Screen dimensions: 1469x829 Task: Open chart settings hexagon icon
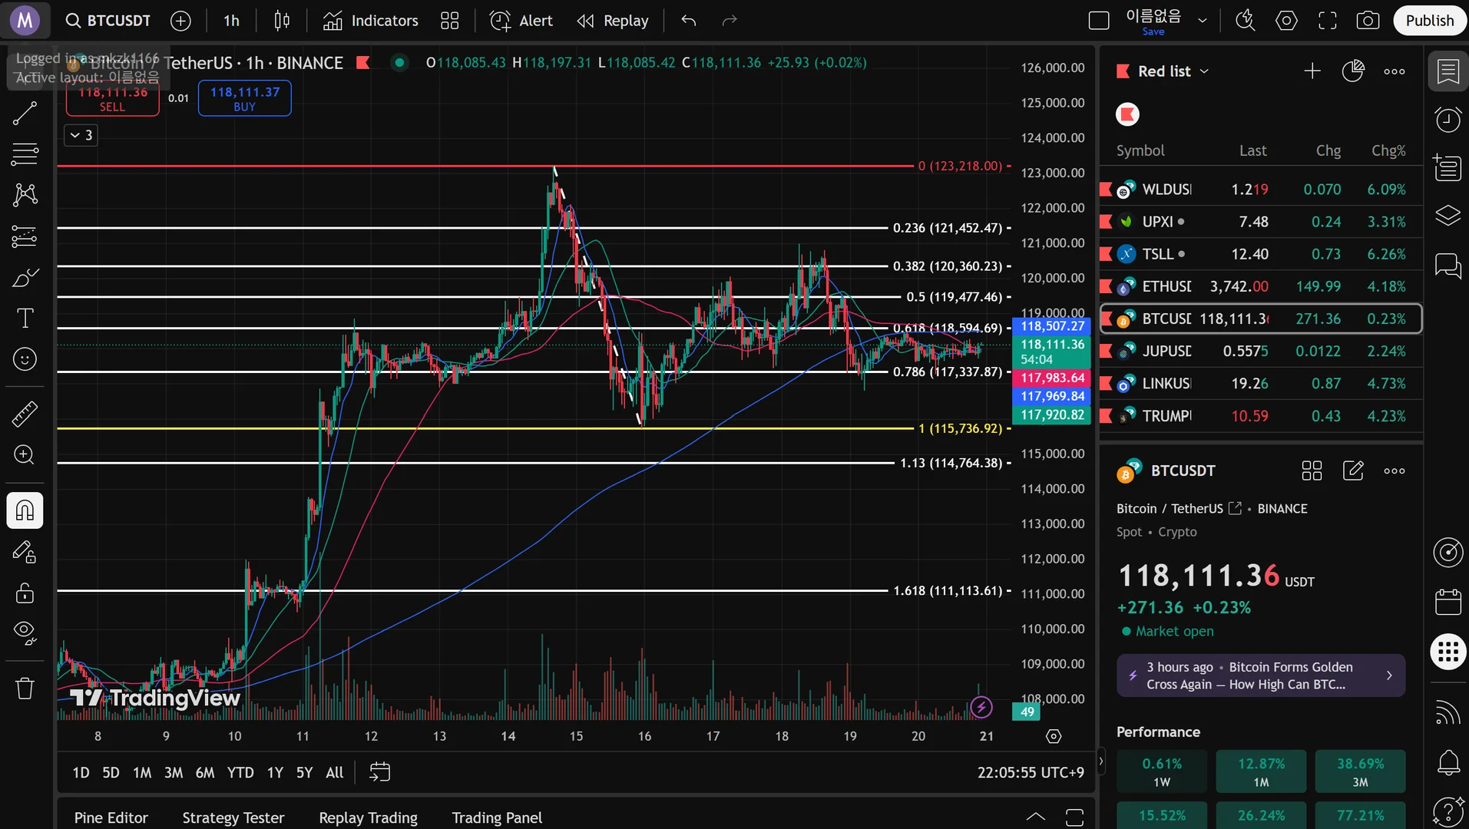[x=1286, y=21]
